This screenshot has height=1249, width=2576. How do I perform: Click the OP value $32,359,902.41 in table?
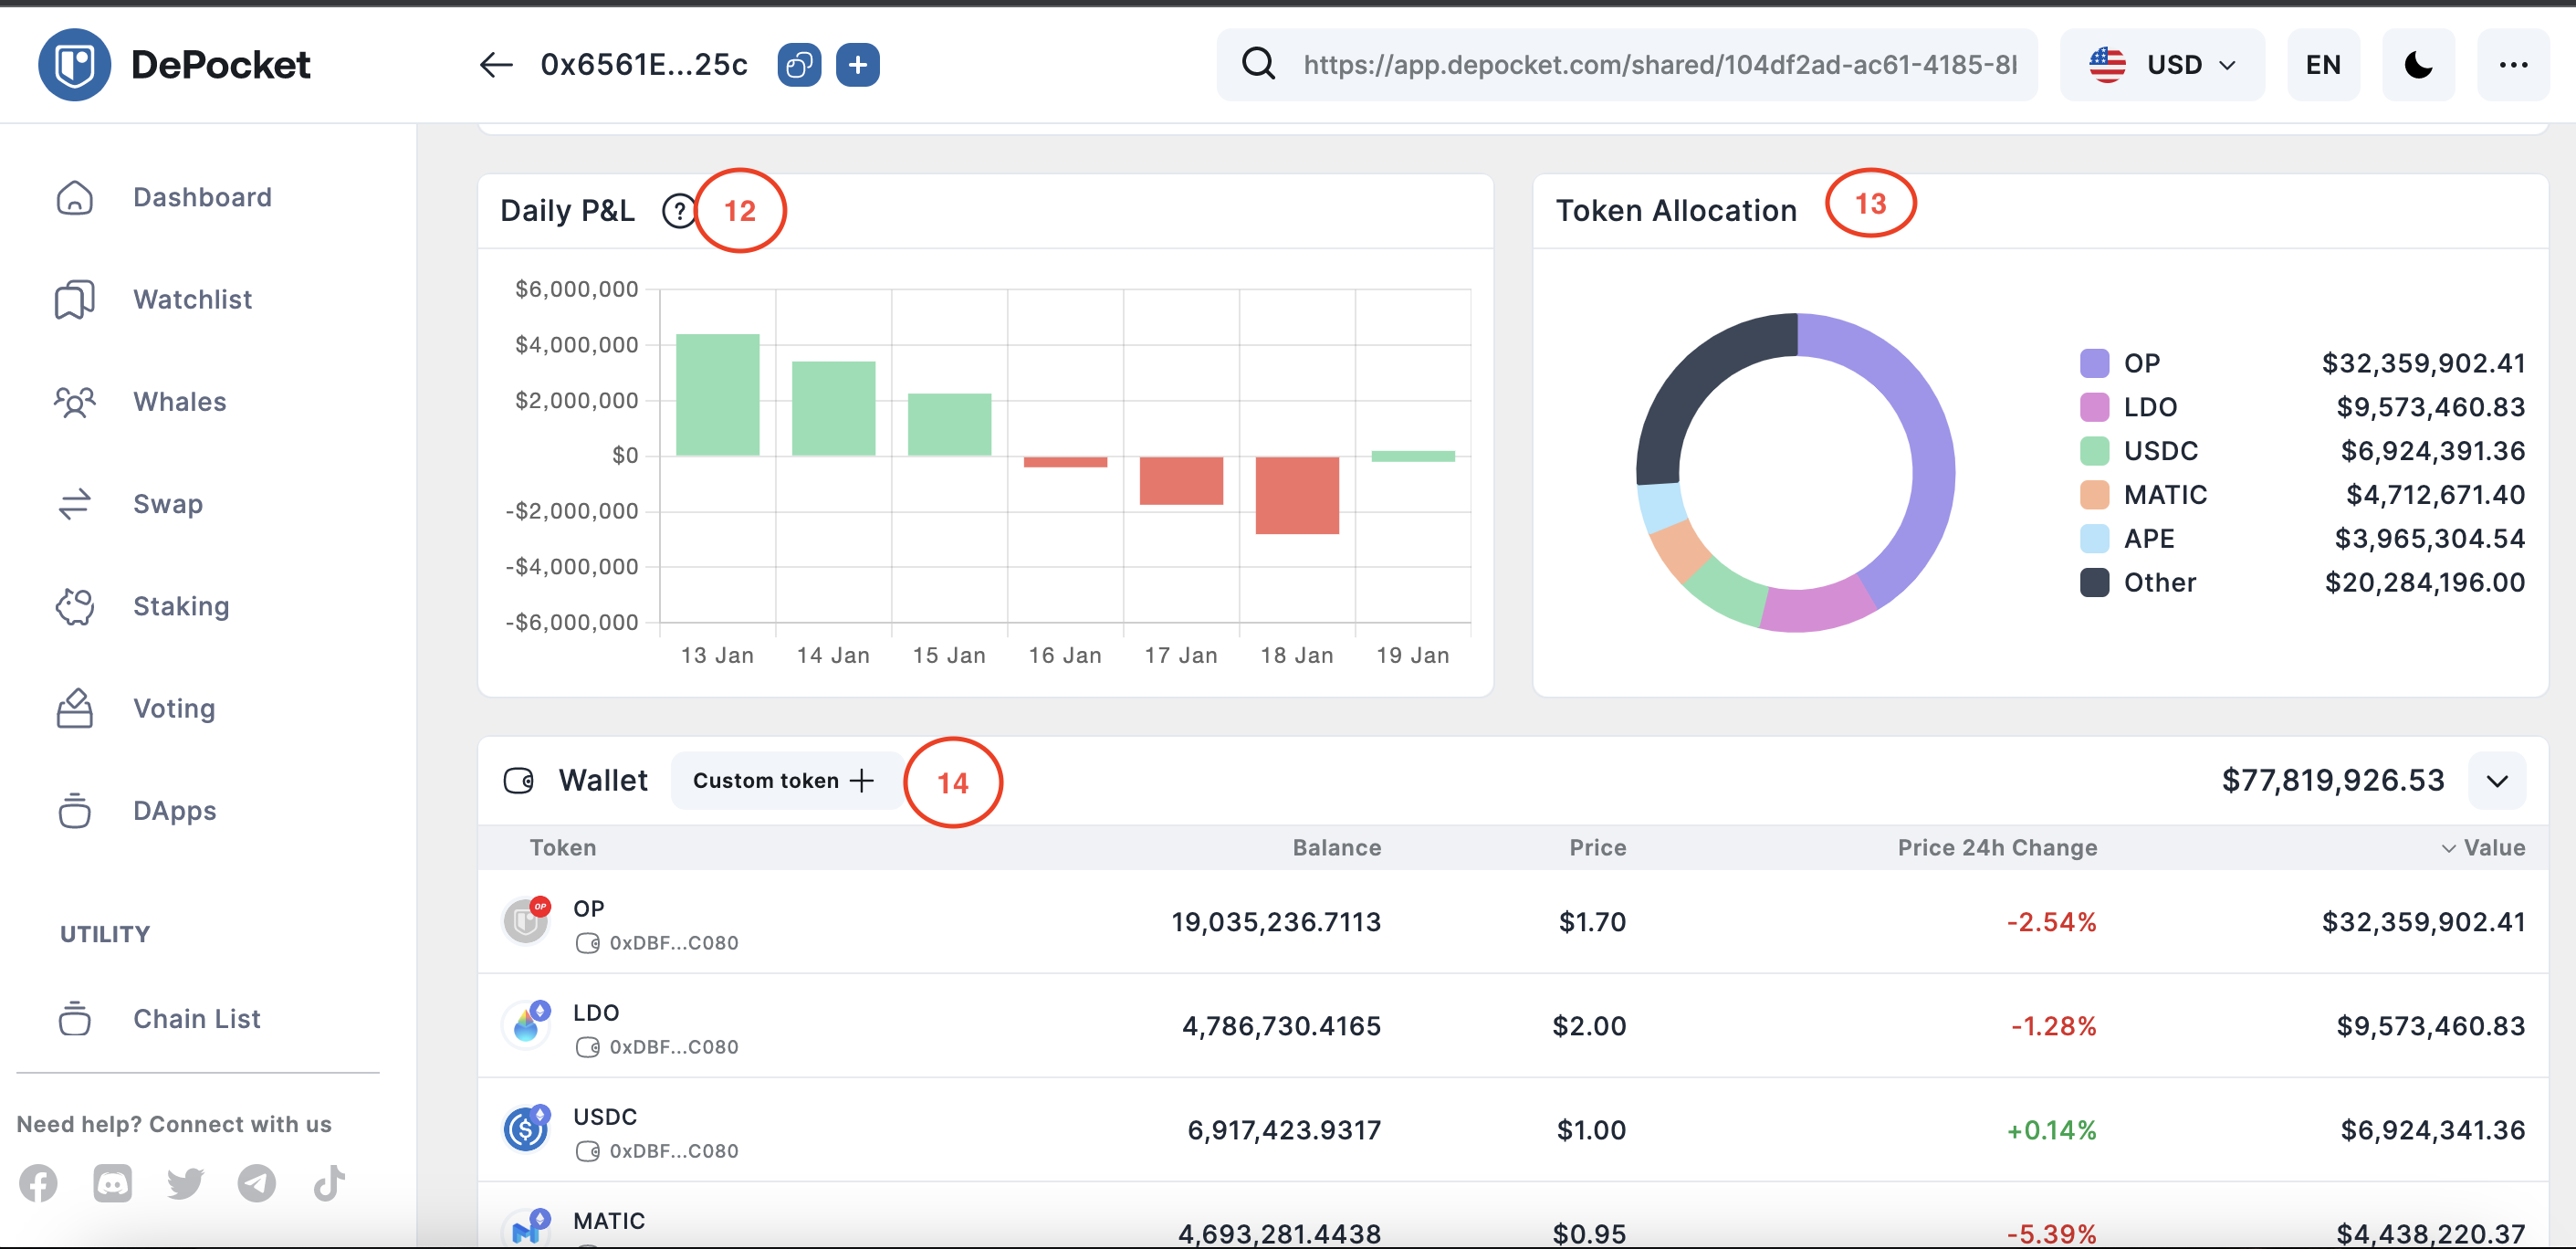pyautogui.click(x=2423, y=922)
